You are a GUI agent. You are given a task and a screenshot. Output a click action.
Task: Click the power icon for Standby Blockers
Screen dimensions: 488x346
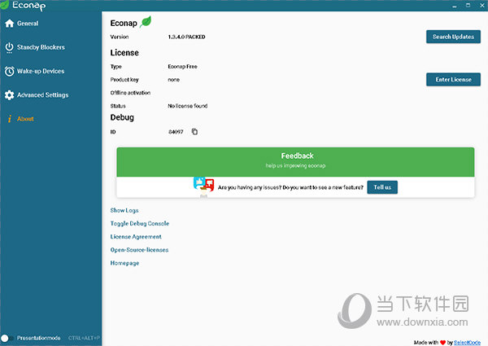coord(9,48)
